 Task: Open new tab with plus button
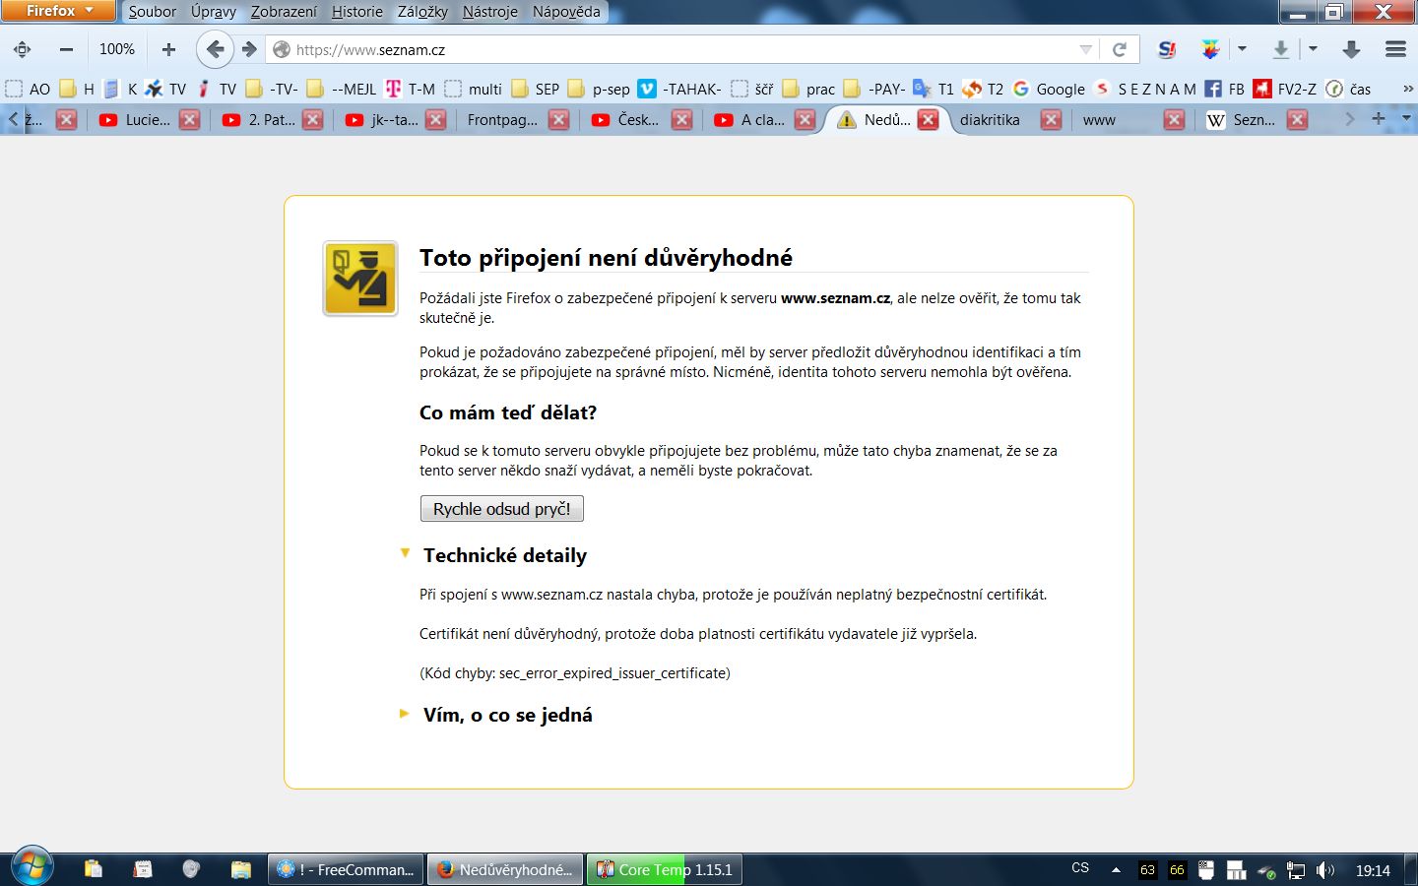coord(1378,119)
